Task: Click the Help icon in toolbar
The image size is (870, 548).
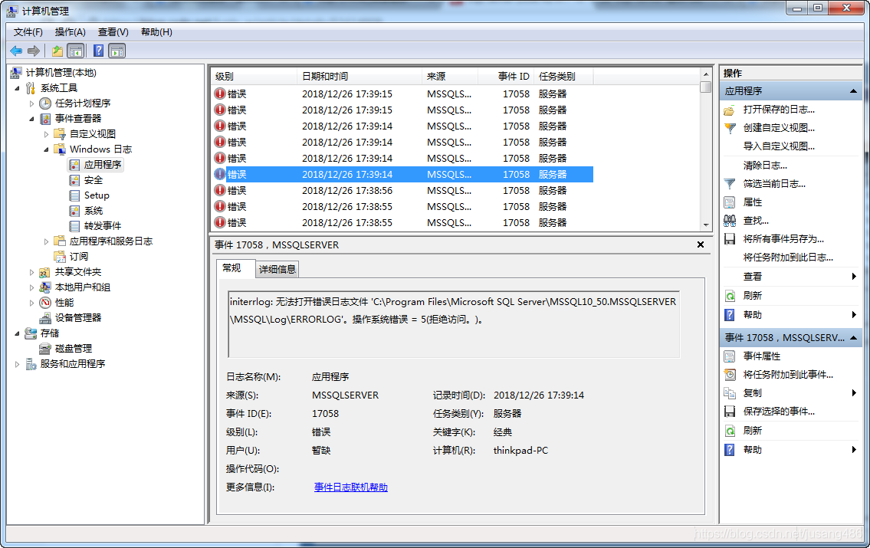Action: (98, 51)
